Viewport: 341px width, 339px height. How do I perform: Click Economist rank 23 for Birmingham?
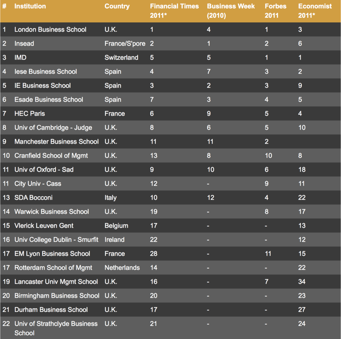pyautogui.click(x=302, y=296)
